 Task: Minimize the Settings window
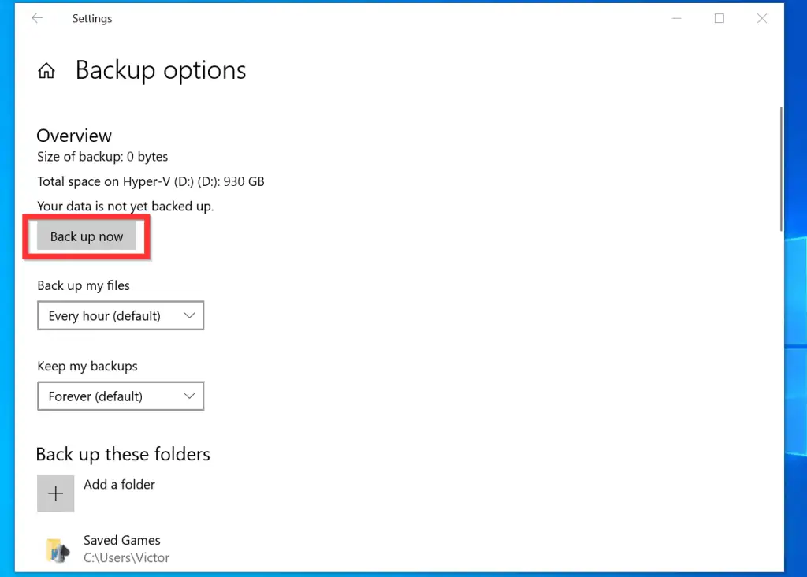pyautogui.click(x=676, y=19)
